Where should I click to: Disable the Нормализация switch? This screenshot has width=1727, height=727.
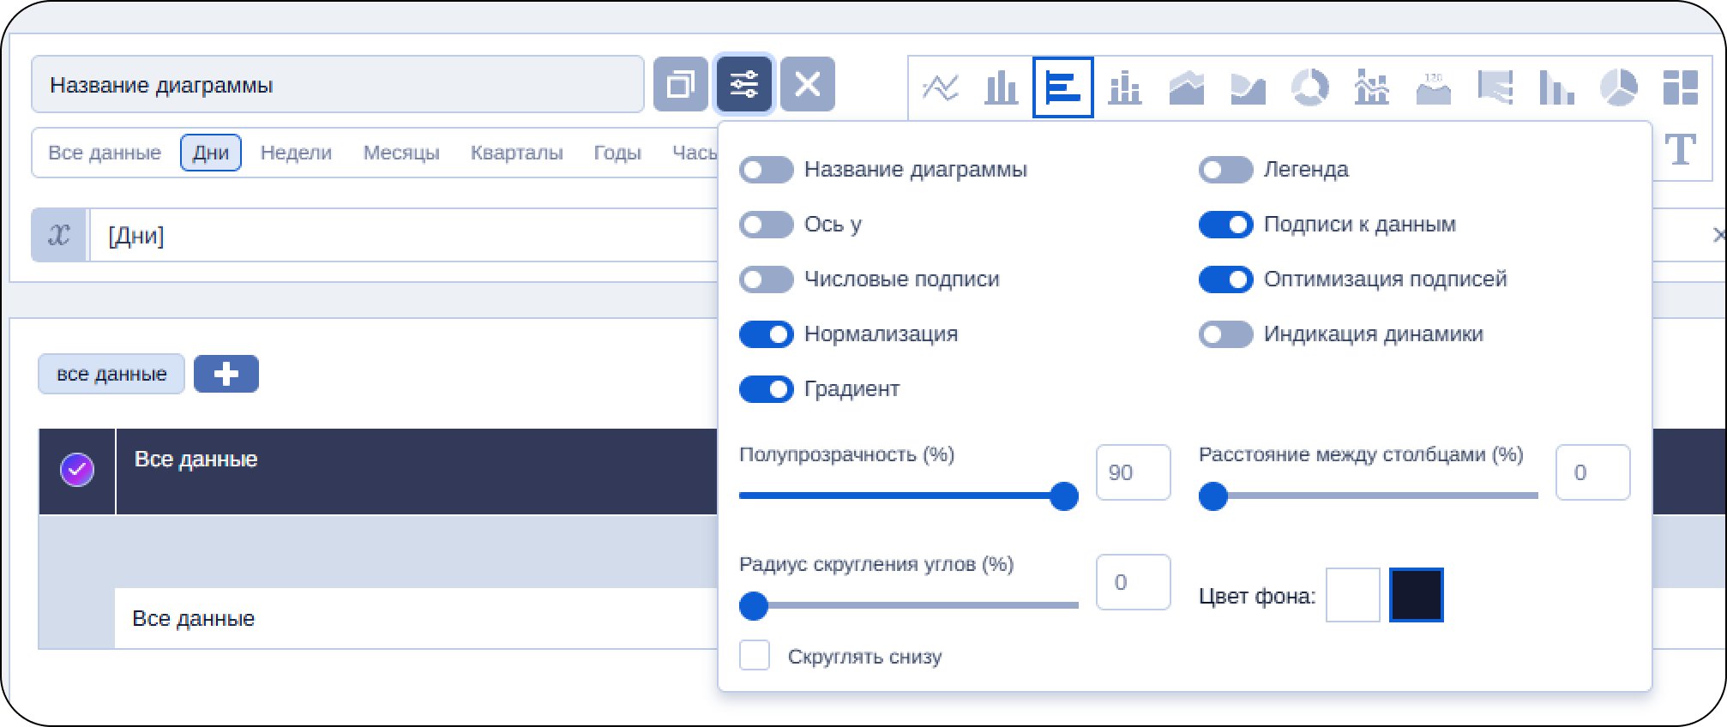[766, 334]
